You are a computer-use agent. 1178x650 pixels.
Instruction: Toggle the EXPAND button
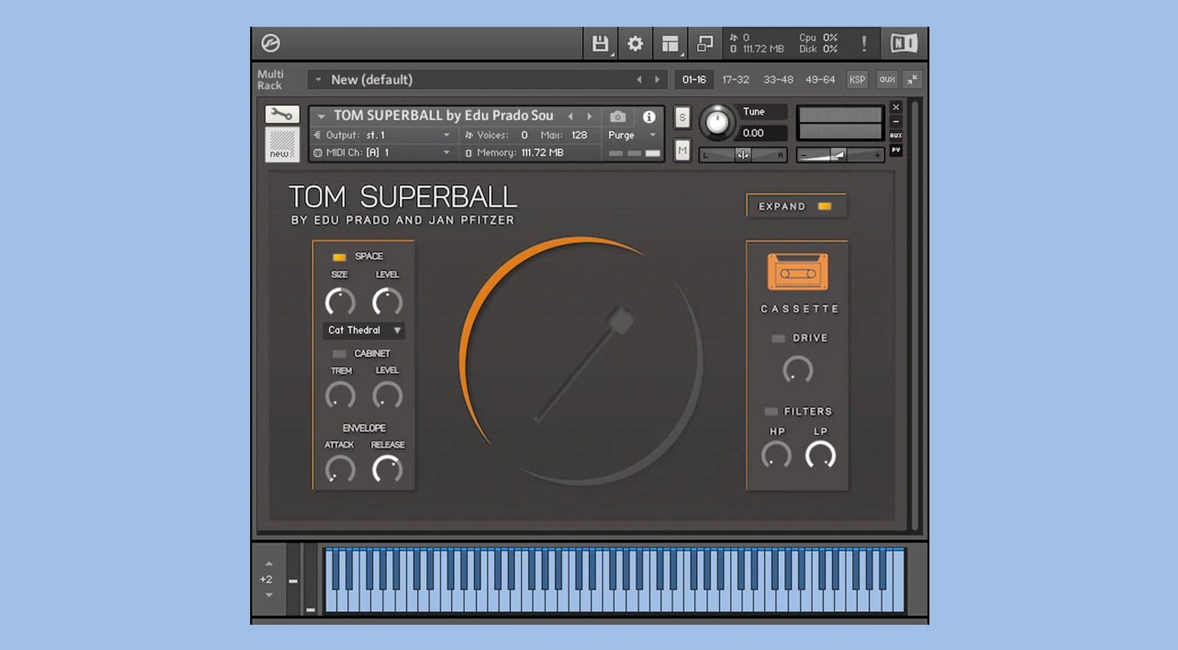tap(796, 206)
